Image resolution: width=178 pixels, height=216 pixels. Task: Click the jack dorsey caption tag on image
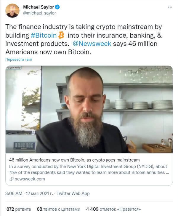point(14,68)
